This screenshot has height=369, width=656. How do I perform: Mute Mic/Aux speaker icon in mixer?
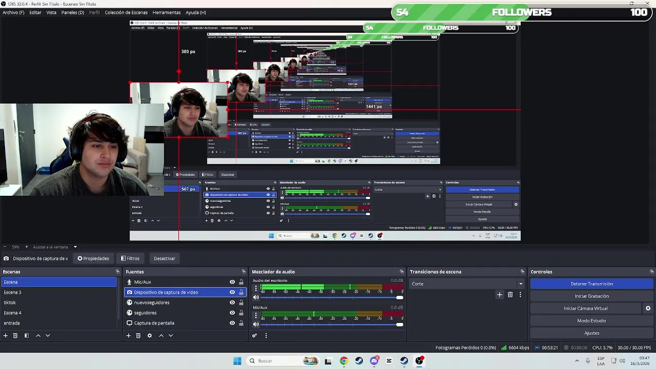256,324
